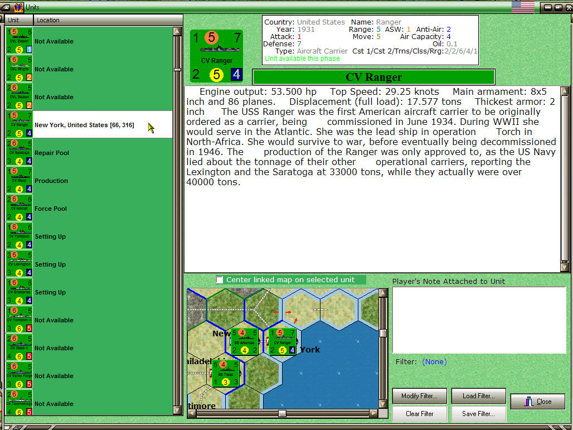
Task: Click unit list scrollbar up arrow
Action: click(177, 31)
